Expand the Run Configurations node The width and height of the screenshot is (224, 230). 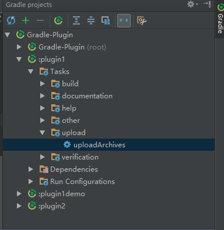click(31, 182)
